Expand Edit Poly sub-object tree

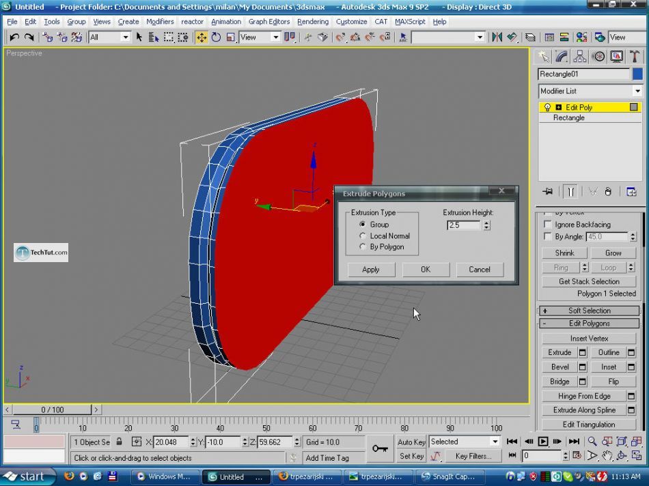[x=558, y=107]
